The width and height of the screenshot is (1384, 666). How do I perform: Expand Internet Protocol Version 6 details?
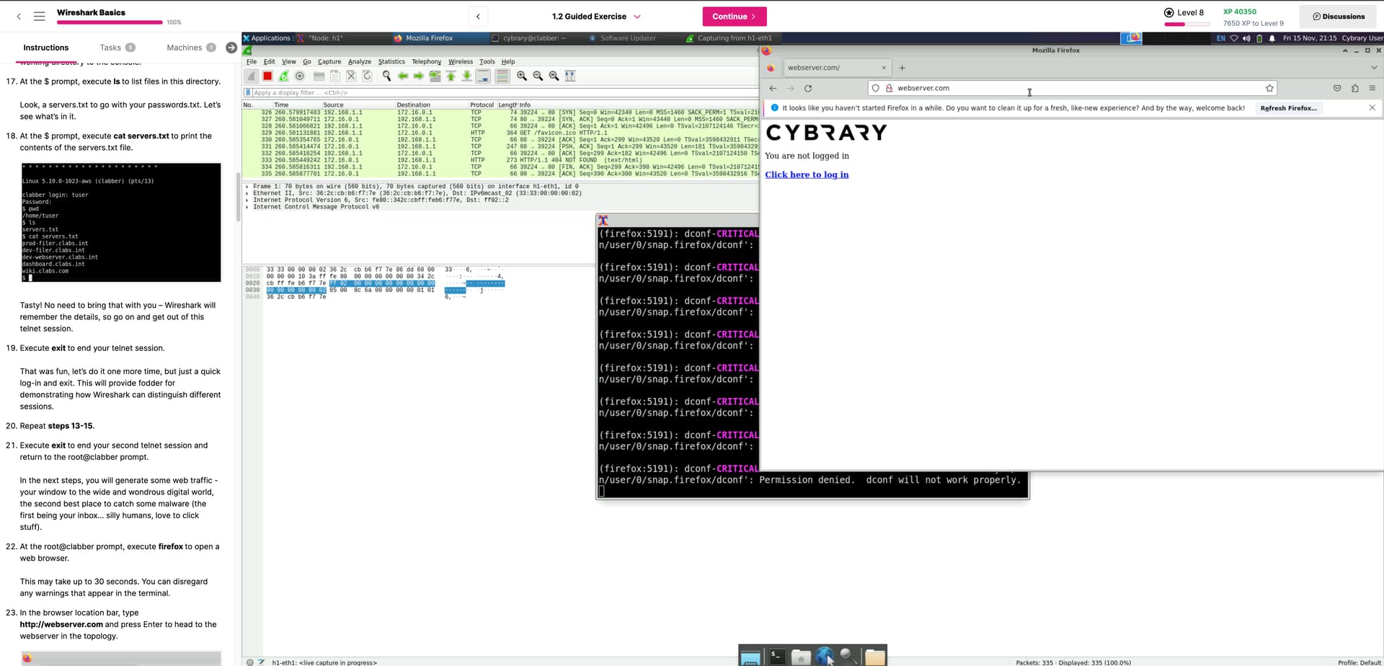[247, 200]
